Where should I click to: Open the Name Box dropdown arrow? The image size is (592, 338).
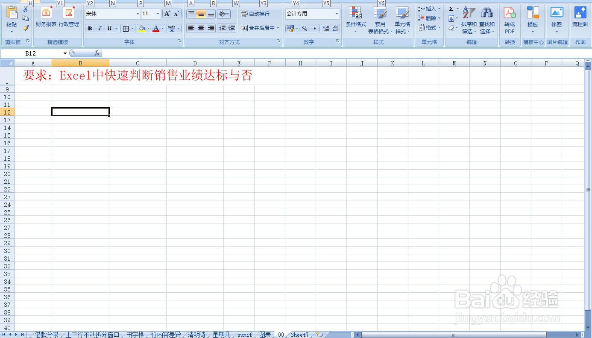point(65,53)
